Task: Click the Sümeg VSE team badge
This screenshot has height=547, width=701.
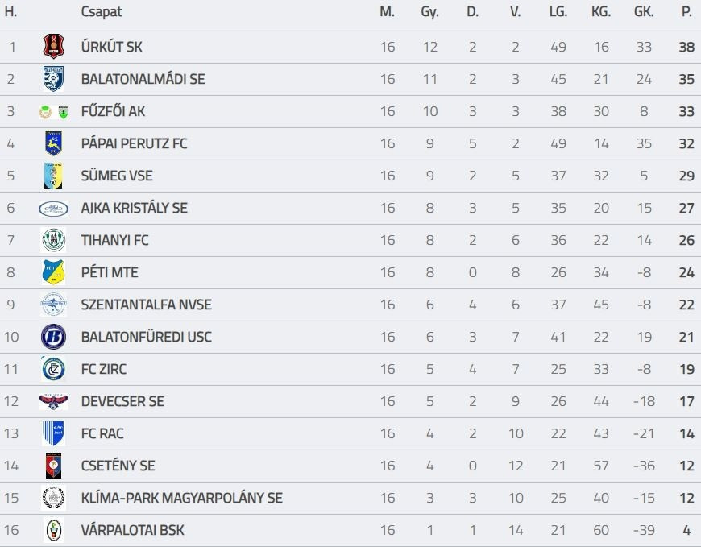Action: 53,176
